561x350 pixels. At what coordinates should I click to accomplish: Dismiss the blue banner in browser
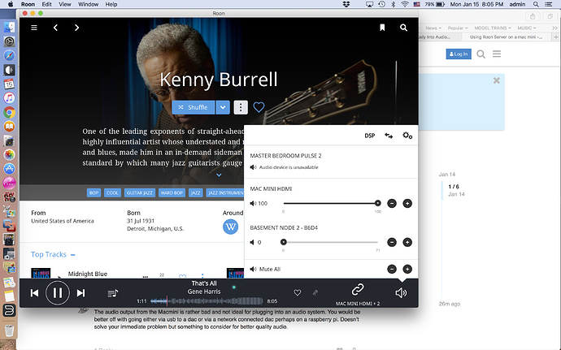(x=497, y=80)
